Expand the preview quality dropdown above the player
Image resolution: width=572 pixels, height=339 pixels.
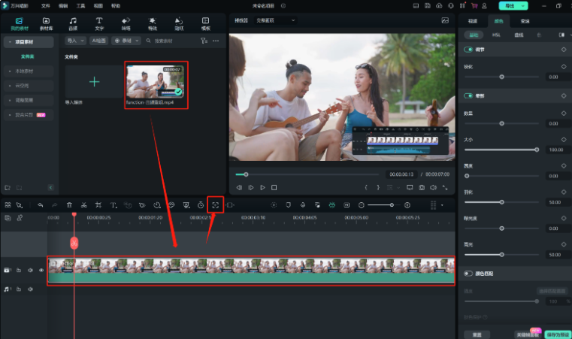pyautogui.click(x=276, y=20)
